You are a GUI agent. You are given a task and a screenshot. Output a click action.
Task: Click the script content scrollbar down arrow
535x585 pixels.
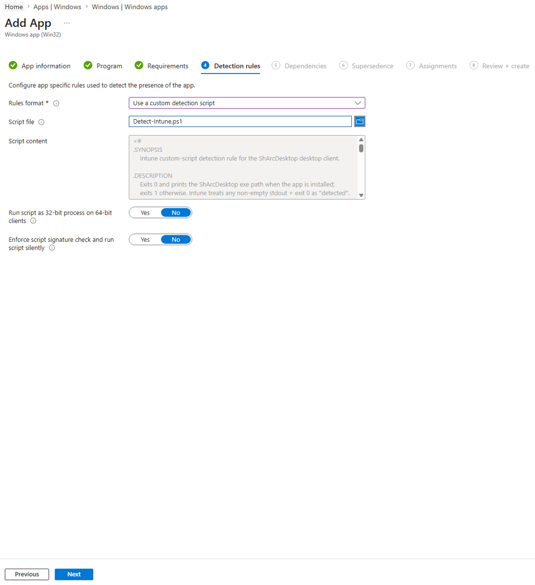tap(361, 195)
